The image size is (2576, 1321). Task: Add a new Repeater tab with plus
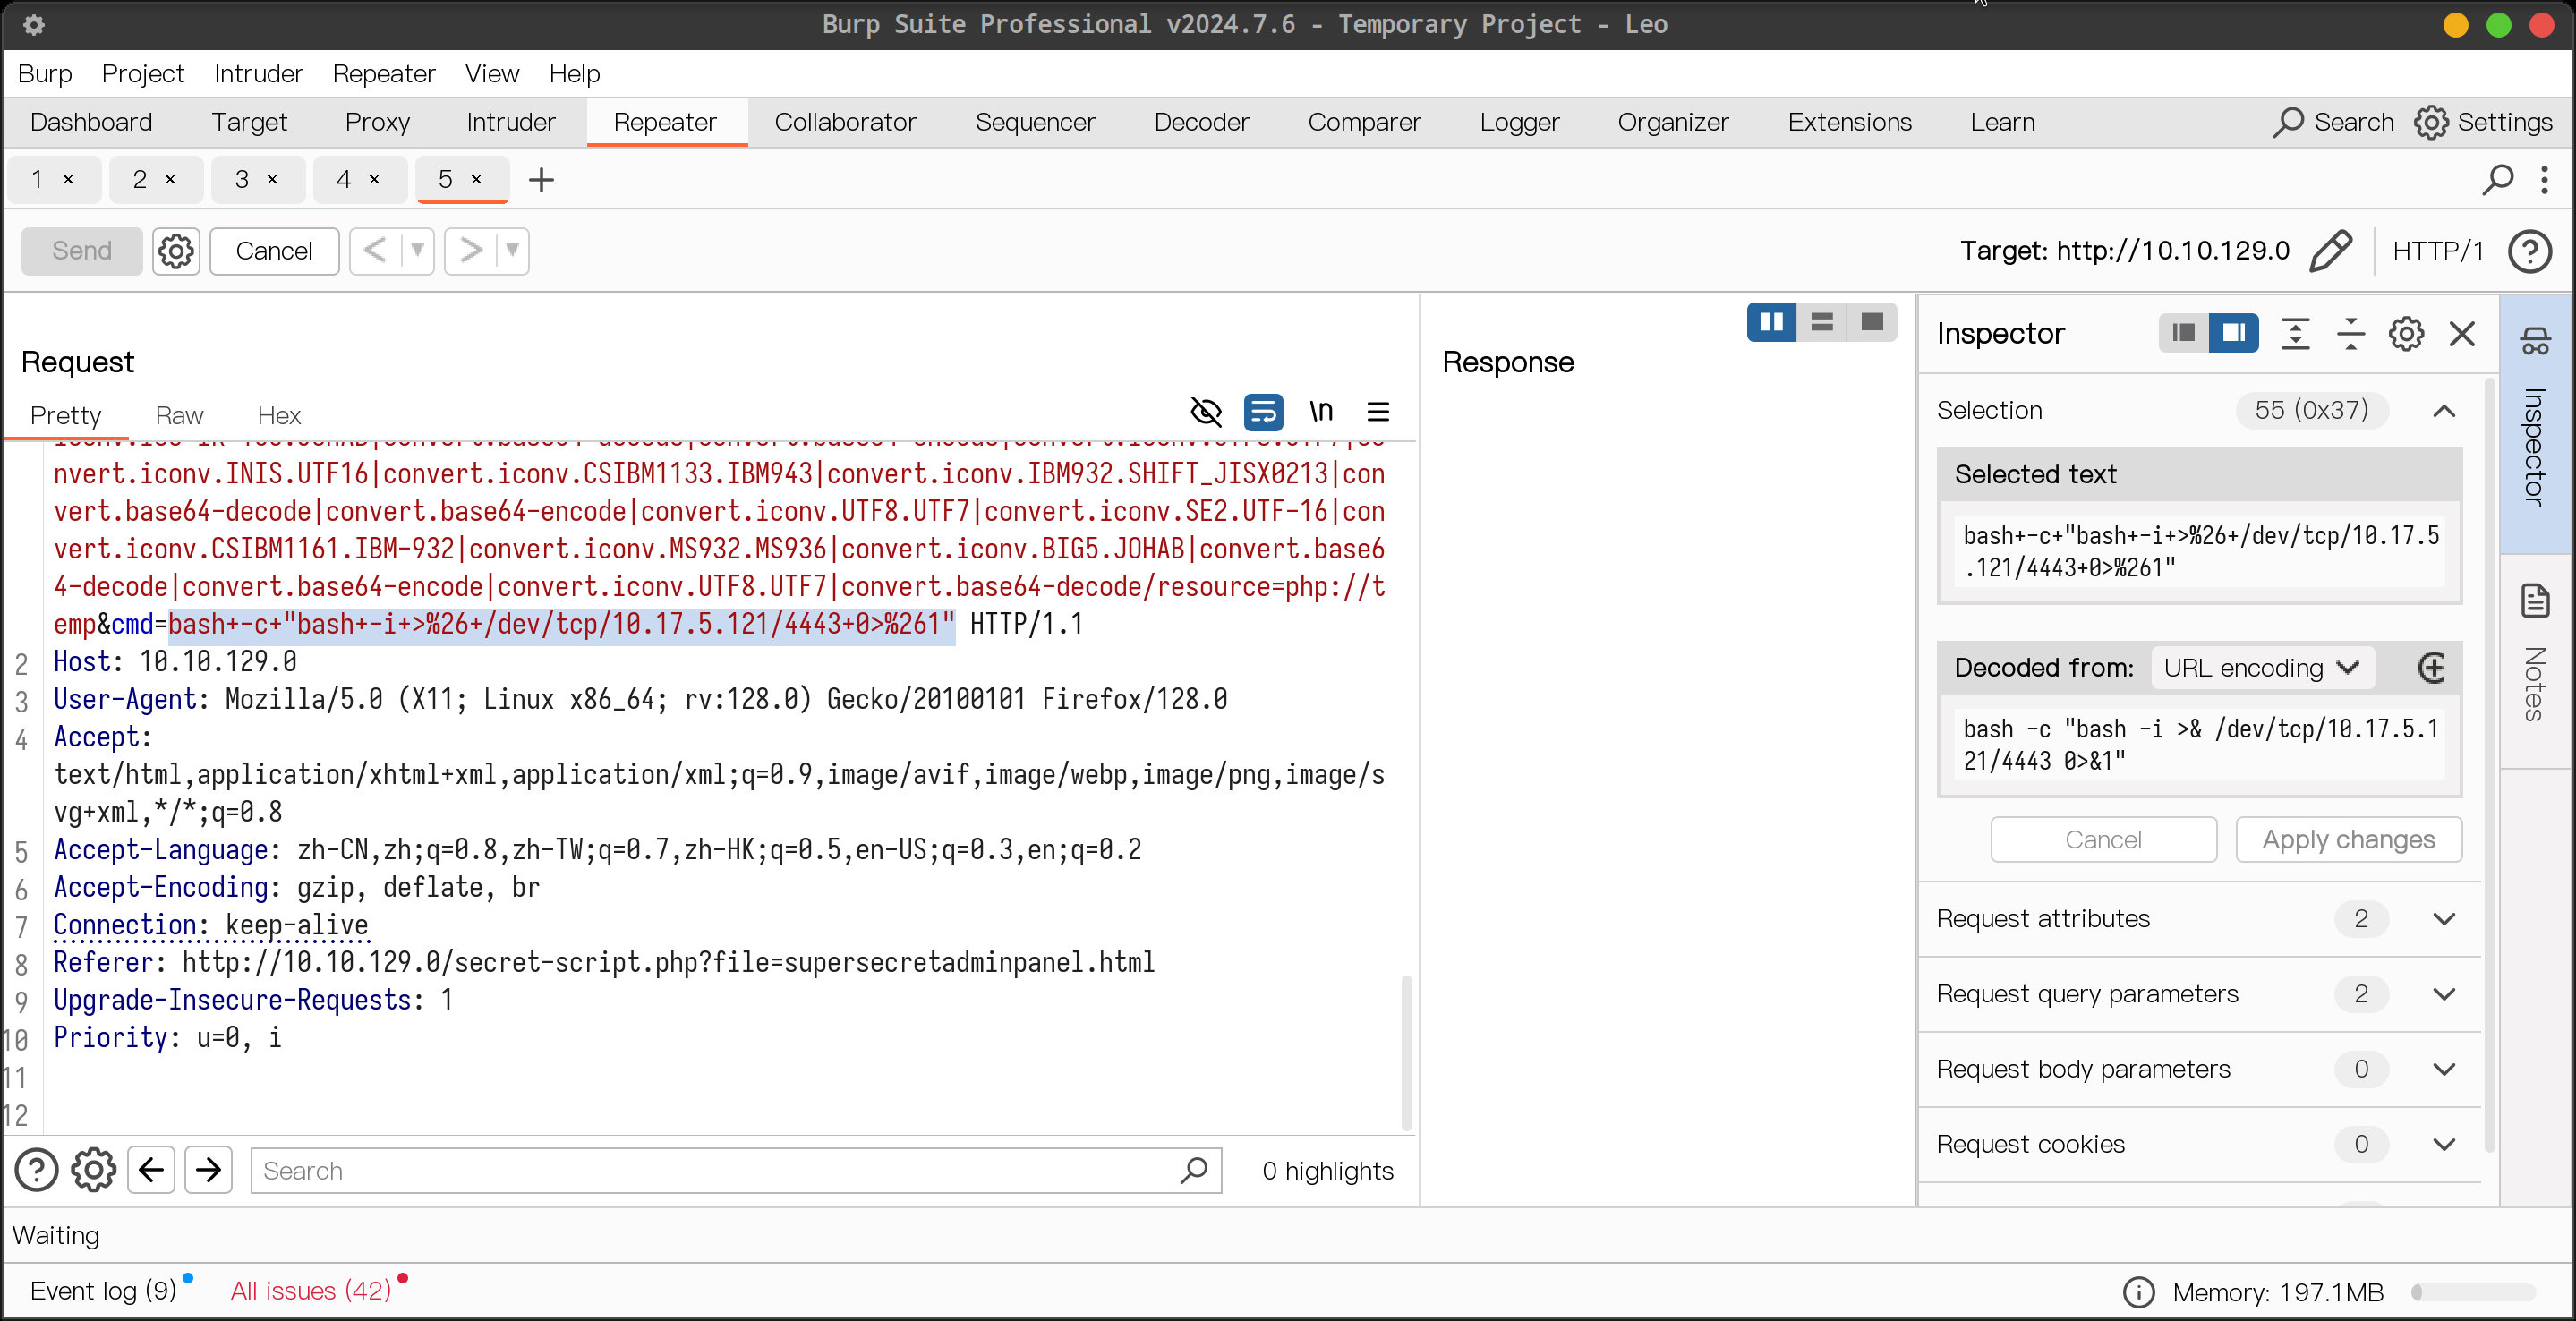[541, 180]
